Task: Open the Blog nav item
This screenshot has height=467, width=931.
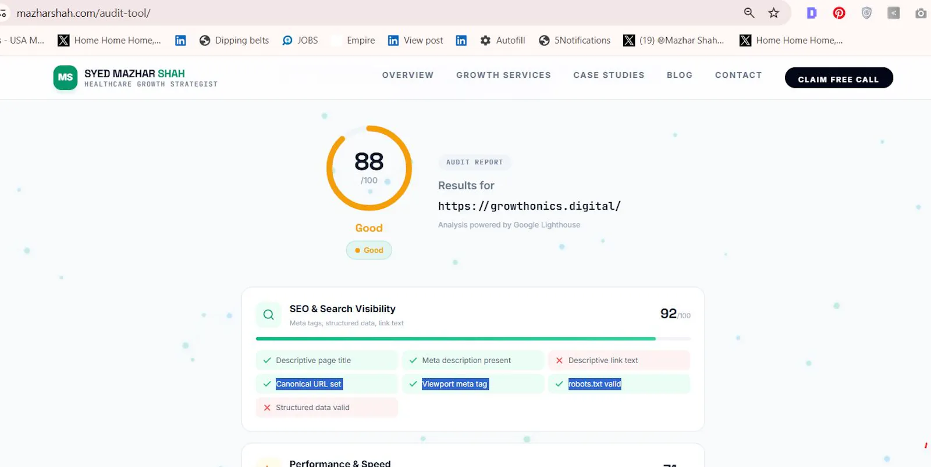Action: (x=680, y=75)
